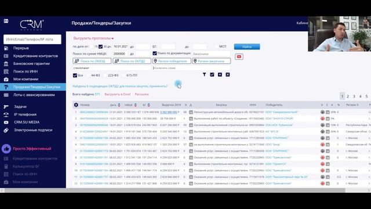
Task: Open the Поиск по ОКВЭД selector
Action: pos(92,61)
